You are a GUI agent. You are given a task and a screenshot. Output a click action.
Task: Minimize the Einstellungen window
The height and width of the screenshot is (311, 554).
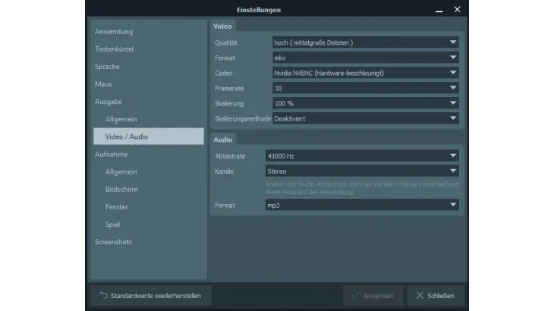[439, 10]
